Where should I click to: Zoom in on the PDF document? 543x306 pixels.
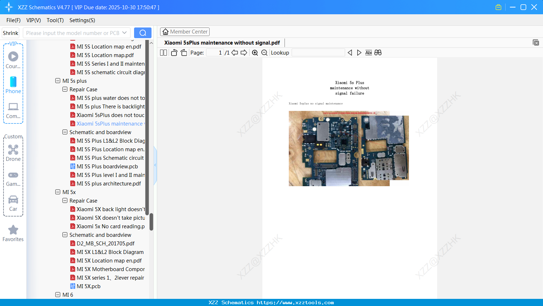[x=255, y=52]
